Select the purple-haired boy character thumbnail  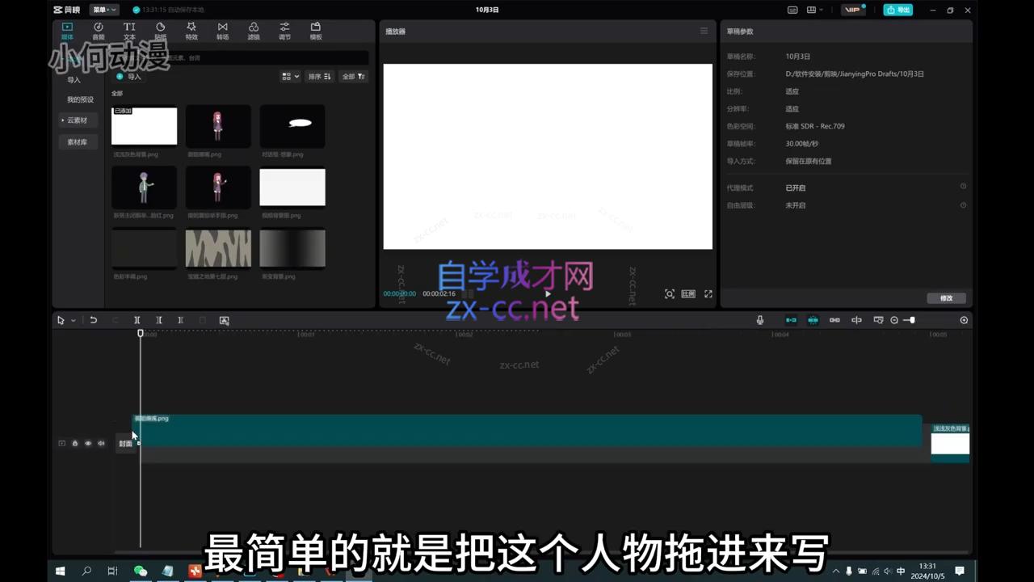(x=144, y=188)
